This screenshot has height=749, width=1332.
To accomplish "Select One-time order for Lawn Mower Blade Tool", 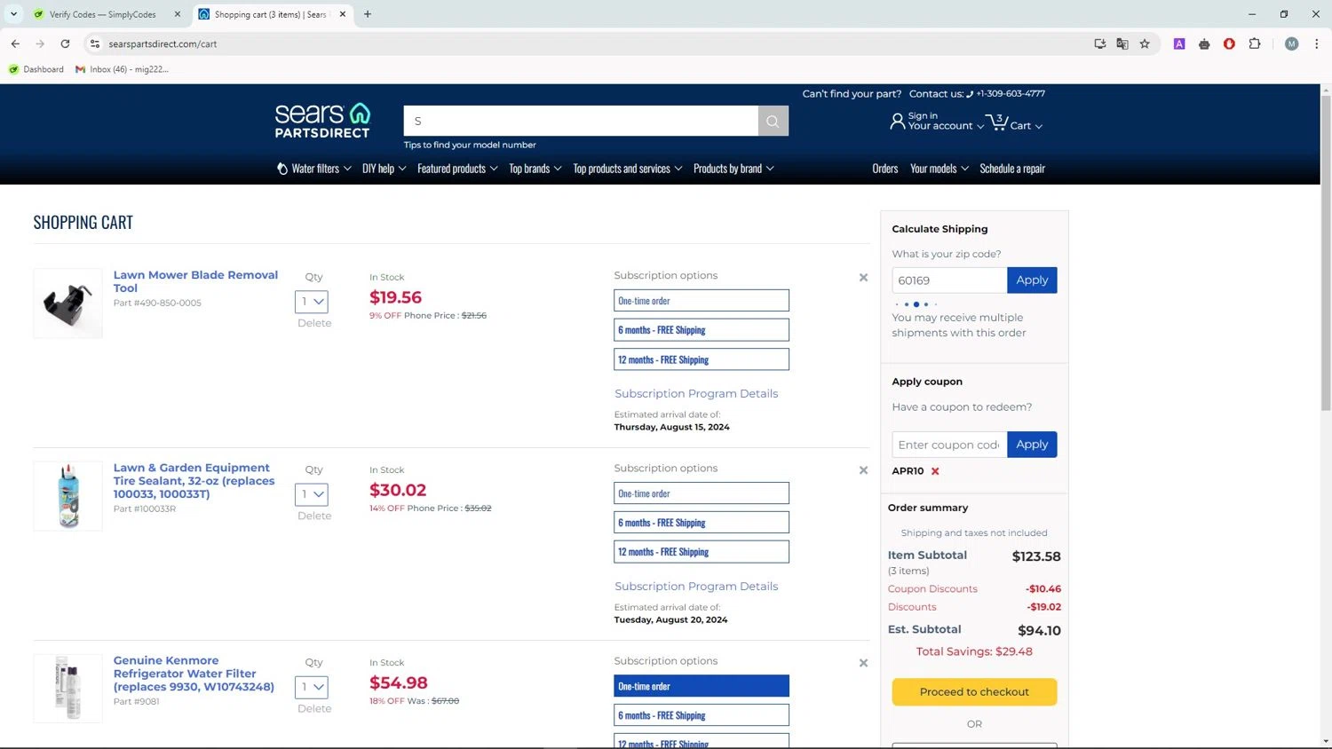I will pyautogui.click(x=701, y=301).
